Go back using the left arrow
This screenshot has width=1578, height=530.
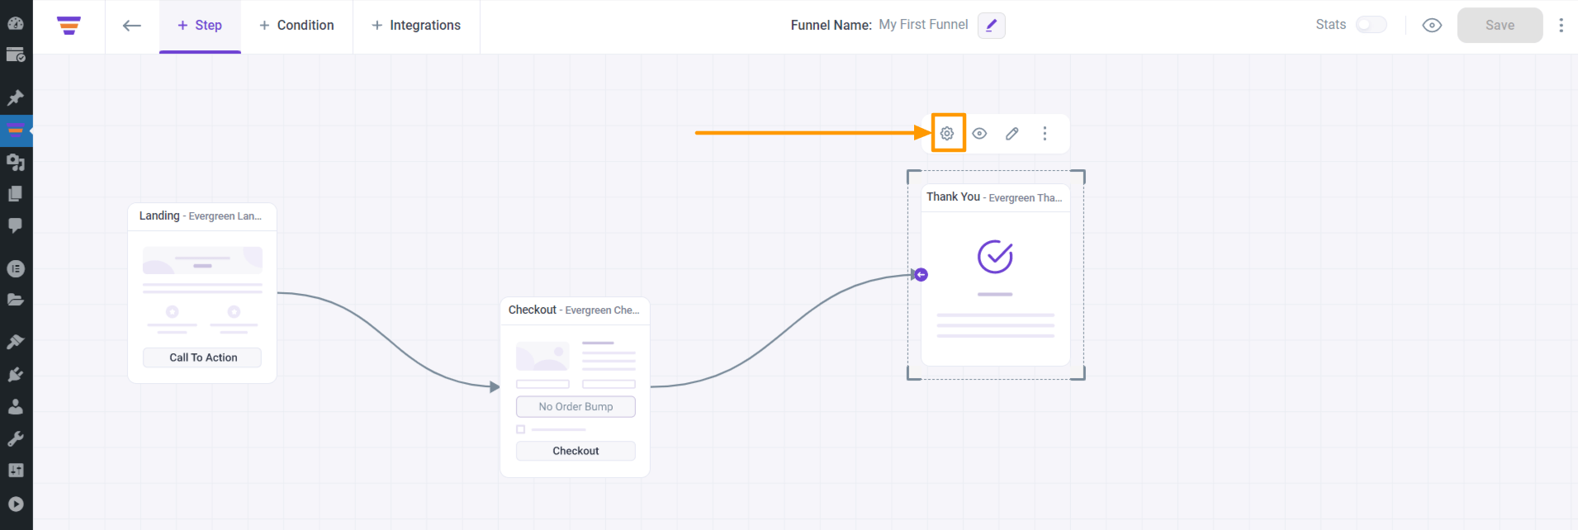pyautogui.click(x=132, y=26)
